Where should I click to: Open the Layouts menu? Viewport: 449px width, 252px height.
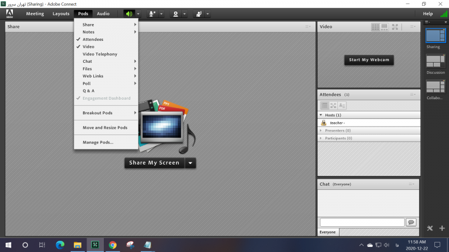[61, 13]
